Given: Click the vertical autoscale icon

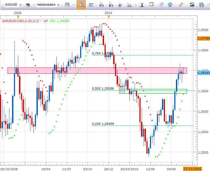Looking at the screenshot, I should 142,5.
